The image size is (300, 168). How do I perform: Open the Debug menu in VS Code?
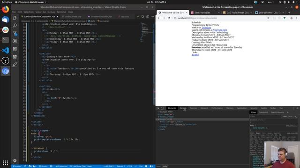pos(51,12)
